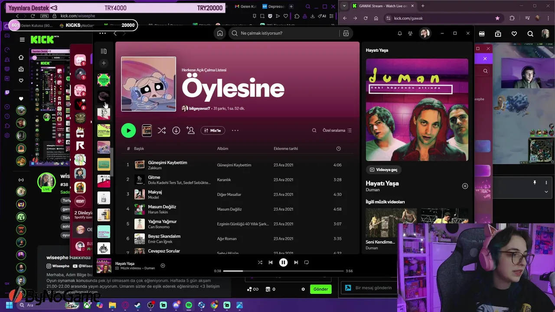Expand Your Library sidebar
The width and height of the screenshot is (555, 312).
click(104, 51)
